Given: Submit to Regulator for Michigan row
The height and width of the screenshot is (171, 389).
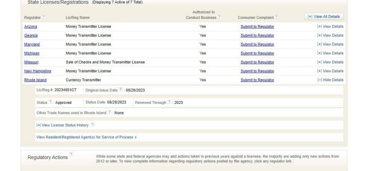Looking at the screenshot, I should [x=257, y=53].
